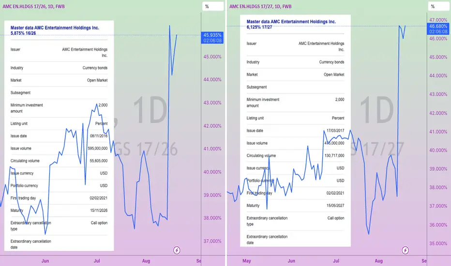Select the AMC EN.HLDGS 17/27 chart title
451x266 pixels.
(x=260, y=6)
